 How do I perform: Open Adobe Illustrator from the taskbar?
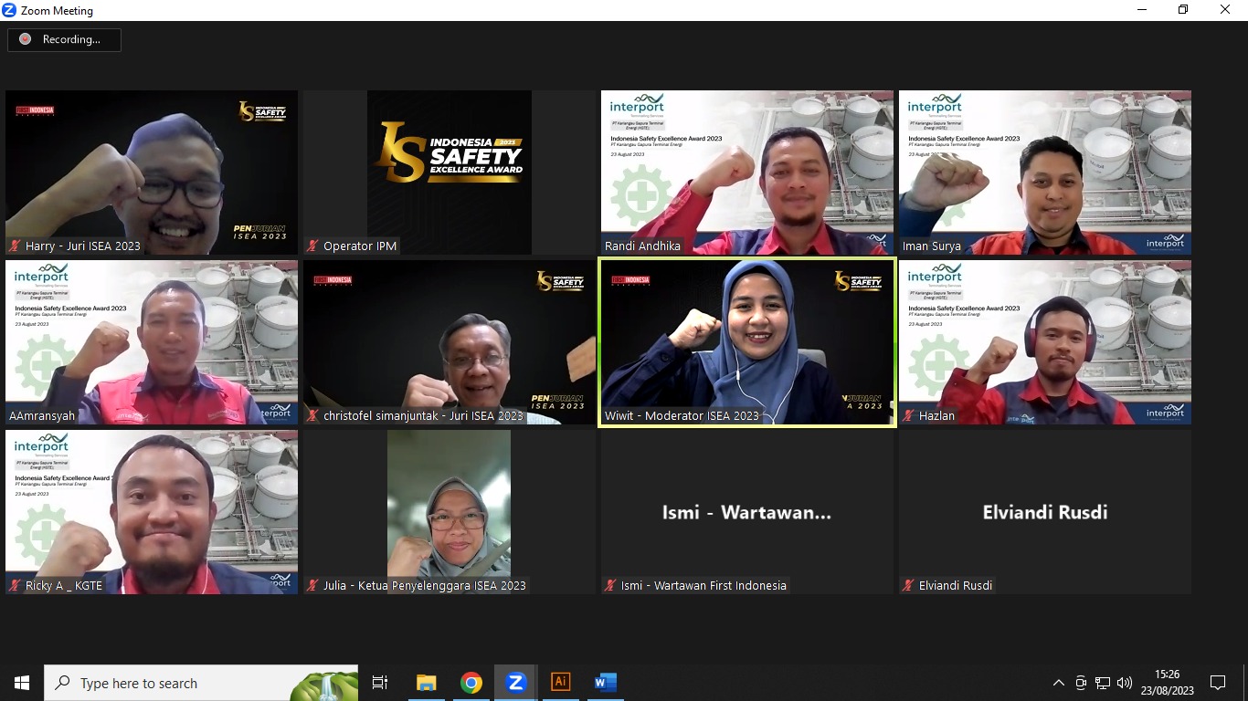point(561,683)
